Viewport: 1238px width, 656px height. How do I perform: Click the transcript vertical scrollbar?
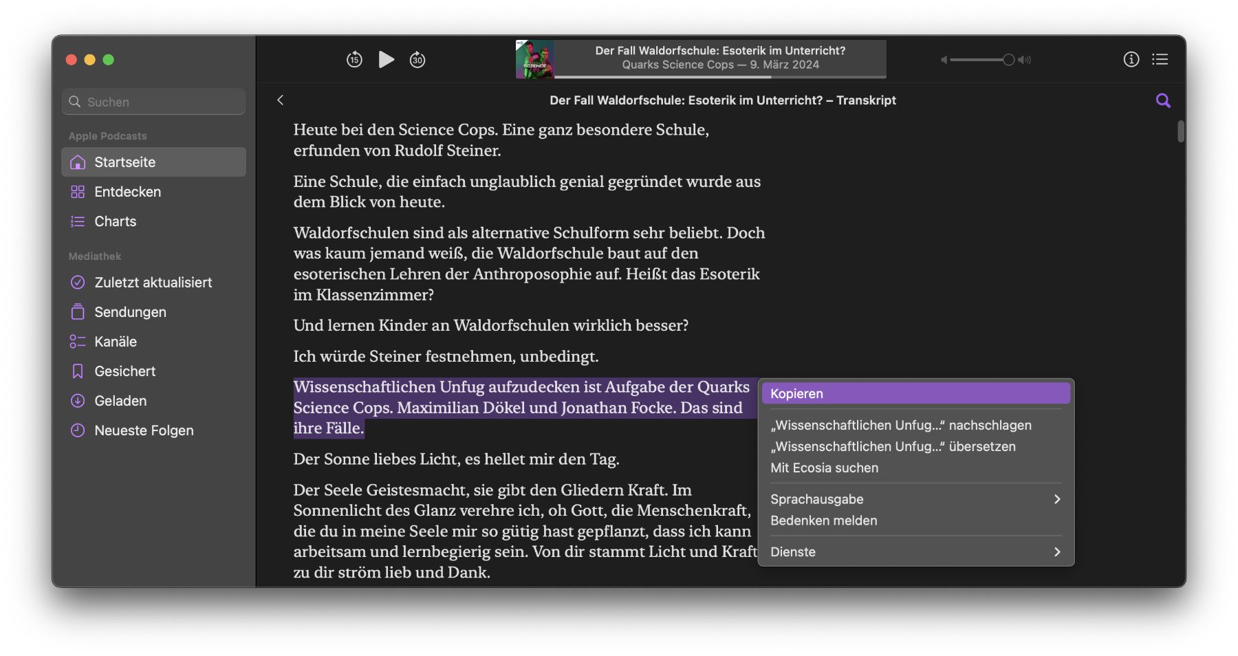click(1180, 131)
